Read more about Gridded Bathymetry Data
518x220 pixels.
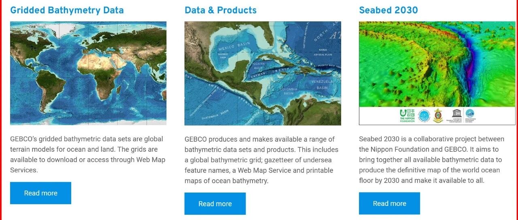click(40, 193)
